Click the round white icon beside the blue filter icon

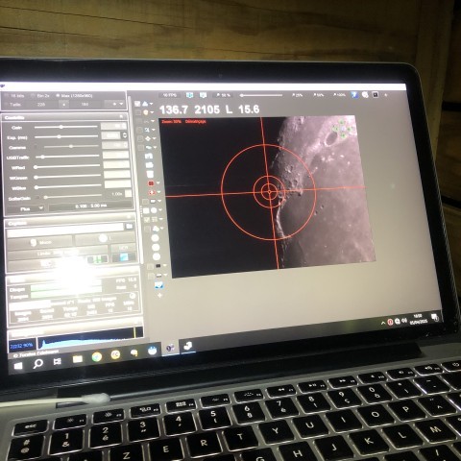(365, 95)
